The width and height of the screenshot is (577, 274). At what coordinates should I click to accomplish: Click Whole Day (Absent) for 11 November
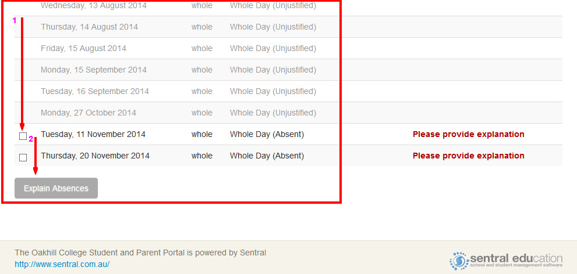267,135
